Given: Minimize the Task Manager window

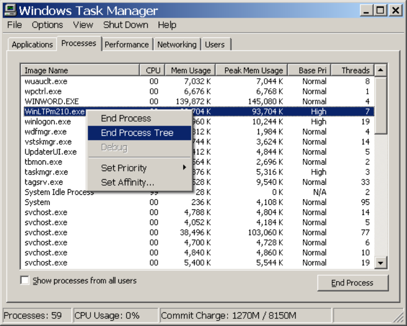Looking at the screenshot, I should 368,10.
